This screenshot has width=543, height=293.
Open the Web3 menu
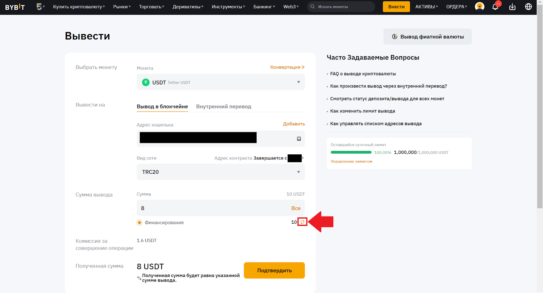291,6
